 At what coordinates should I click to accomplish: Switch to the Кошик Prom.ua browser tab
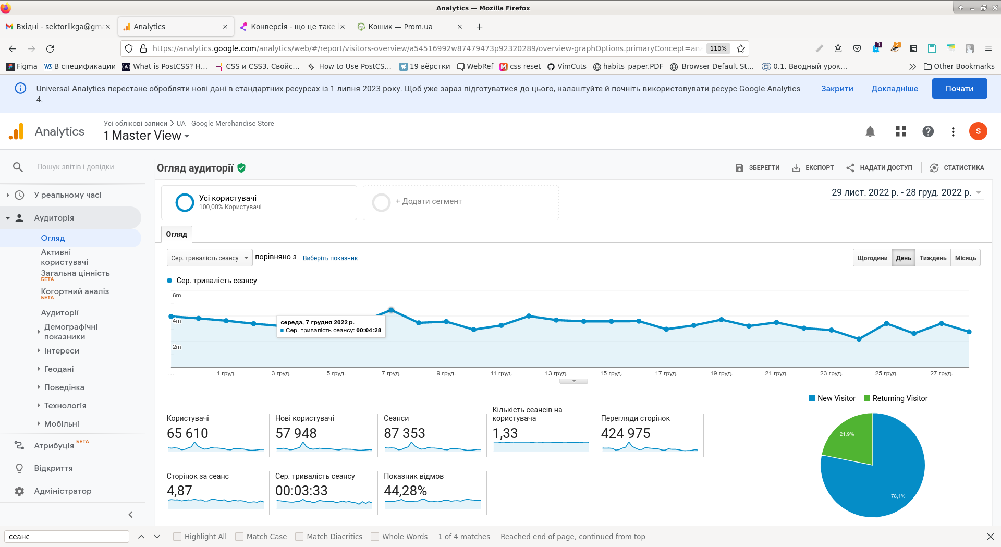click(x=400, y=27)
